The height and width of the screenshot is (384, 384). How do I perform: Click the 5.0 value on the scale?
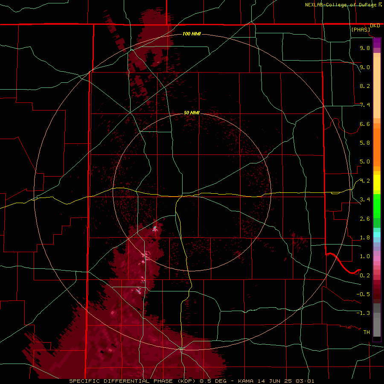(x=365, y=162)
